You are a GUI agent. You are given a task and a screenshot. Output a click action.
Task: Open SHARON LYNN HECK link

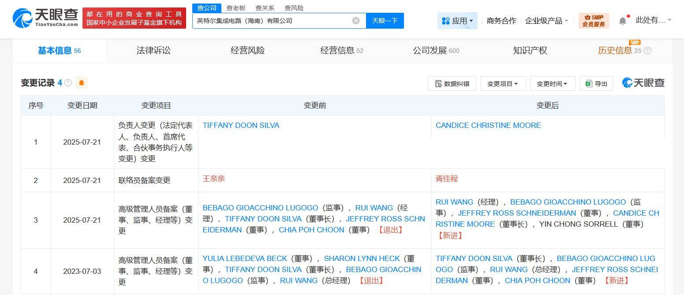pos(362,258)
